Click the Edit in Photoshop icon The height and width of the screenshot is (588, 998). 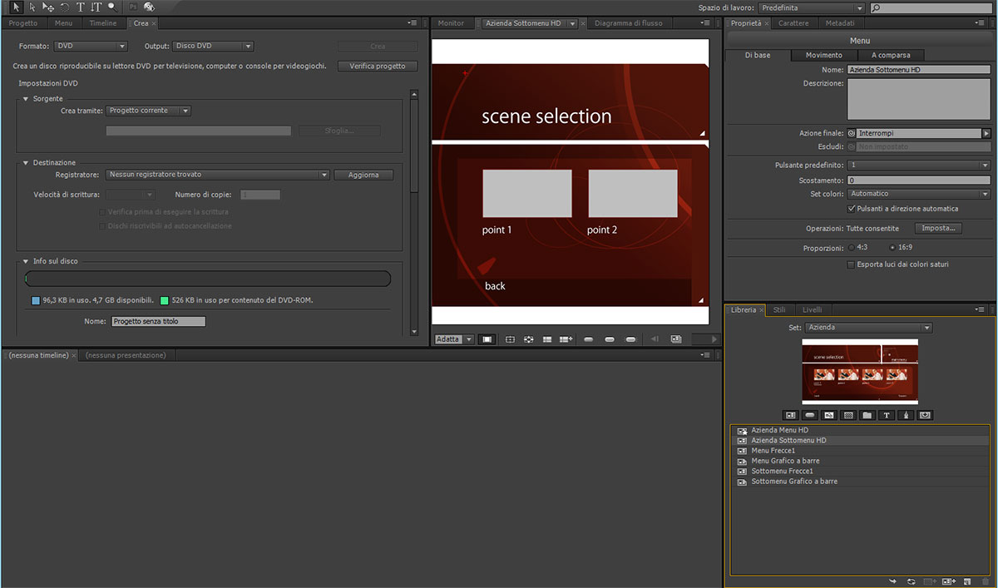click(133, 7)
